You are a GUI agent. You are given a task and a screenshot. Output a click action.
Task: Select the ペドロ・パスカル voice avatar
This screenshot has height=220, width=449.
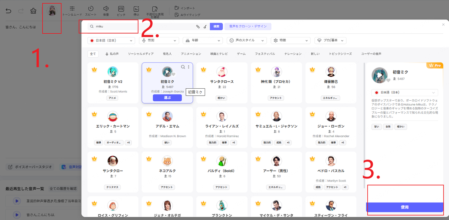pyautogui.click(x=331, y=161)
